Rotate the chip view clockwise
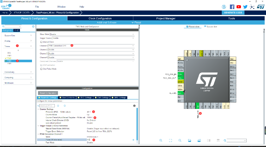 coord(189,140)
